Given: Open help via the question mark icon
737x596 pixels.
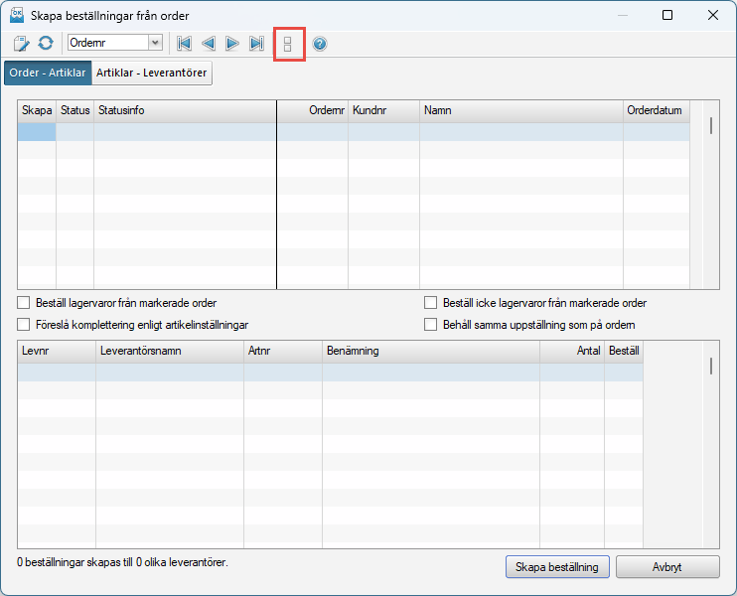Looking at the screenshot, I should click(x=320, y=44).
